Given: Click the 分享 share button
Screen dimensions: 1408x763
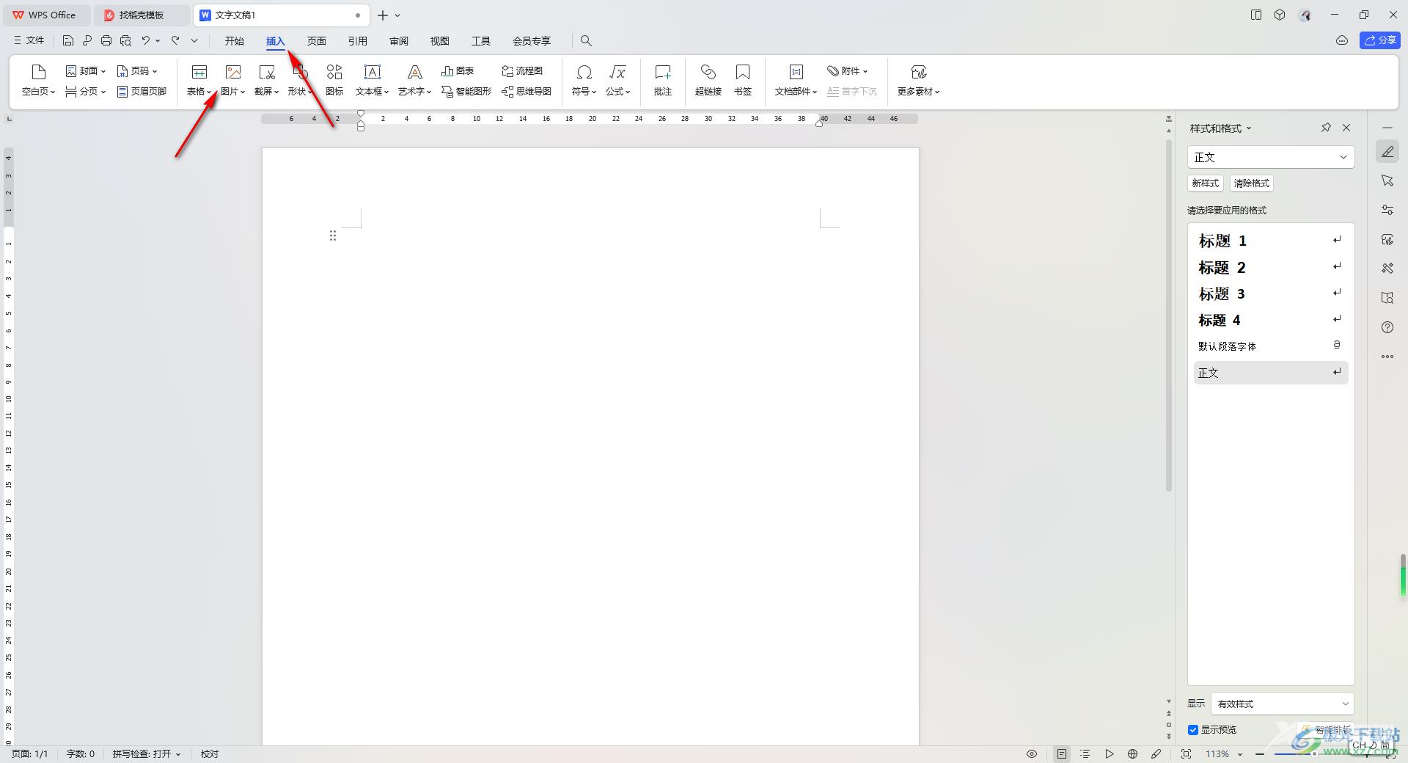Looking at the screenshot, I should point(1380,40).
